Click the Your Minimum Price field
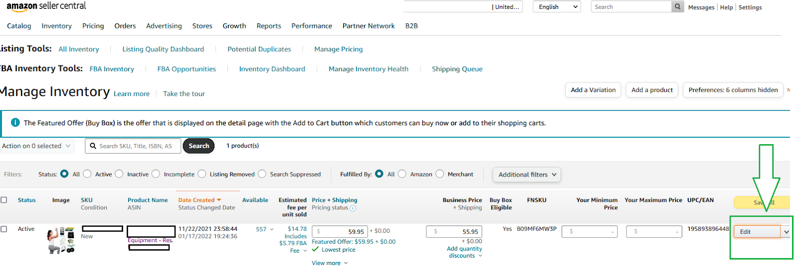The image size is (798, 266). pyautogui.click(x=590, y=231)
